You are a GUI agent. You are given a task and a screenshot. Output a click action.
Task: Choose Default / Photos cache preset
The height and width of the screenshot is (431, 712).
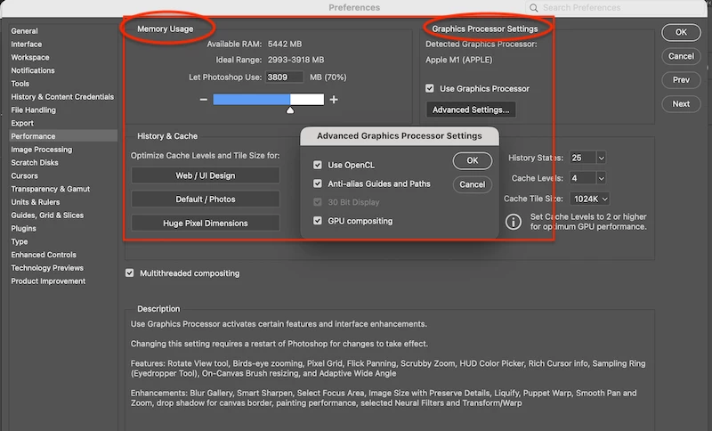tap(206, 199)
